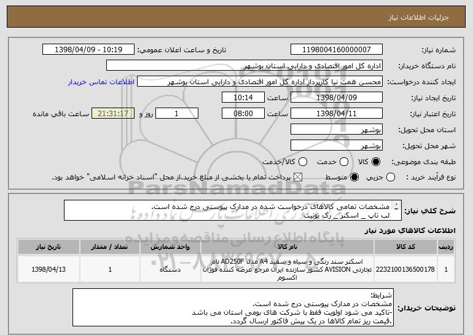This screenshot has width=473, height=335.
Task: Click the public announcement date field 10:19
Action: (88, 50)
